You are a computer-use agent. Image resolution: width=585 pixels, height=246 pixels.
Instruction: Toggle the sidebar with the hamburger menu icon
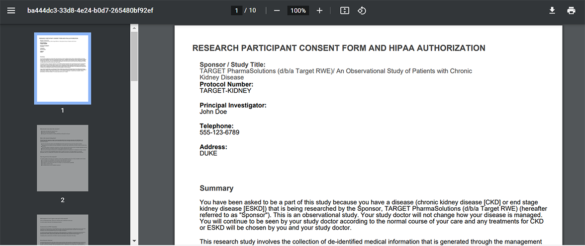pos(11,10)
